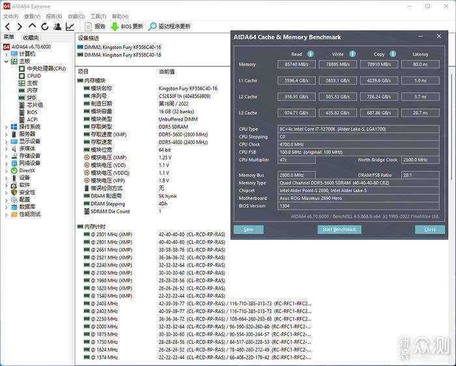
Task: Click the Refresh toolbar icon
Action: (x=44, y=27)
